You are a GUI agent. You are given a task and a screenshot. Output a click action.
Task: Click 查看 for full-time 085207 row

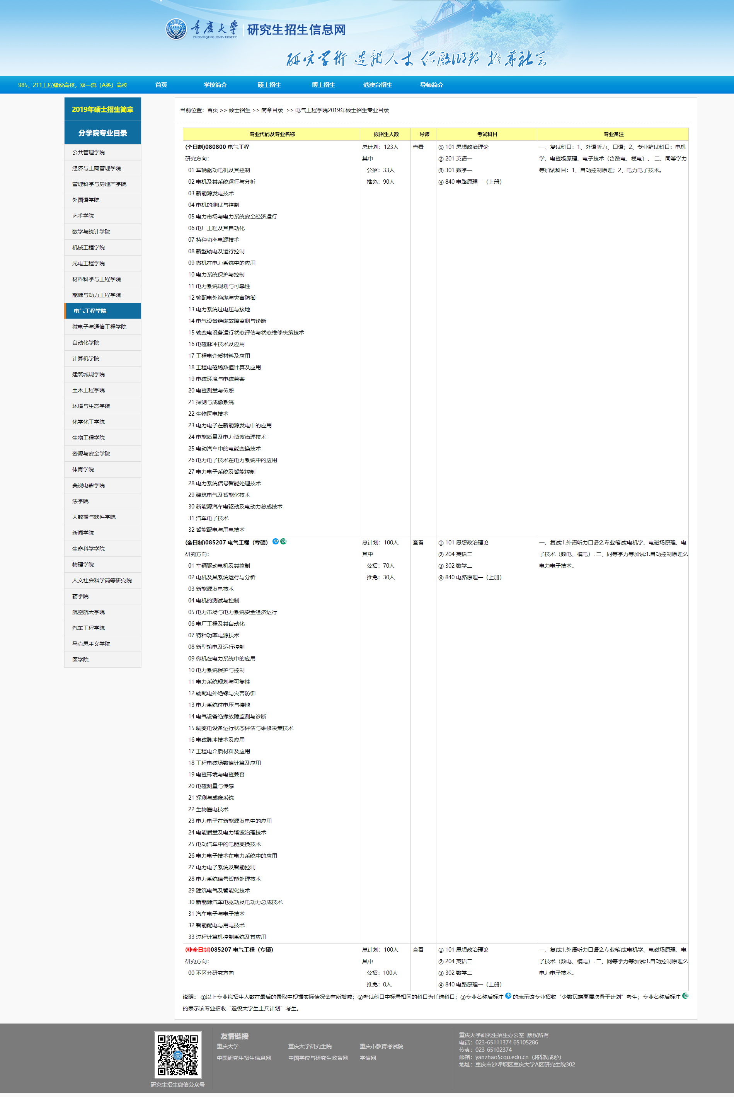[418, 543]
